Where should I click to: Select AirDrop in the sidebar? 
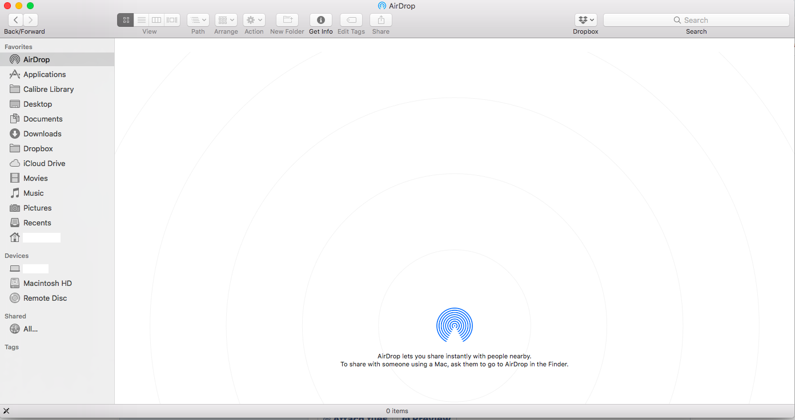(x=57, y=59)
